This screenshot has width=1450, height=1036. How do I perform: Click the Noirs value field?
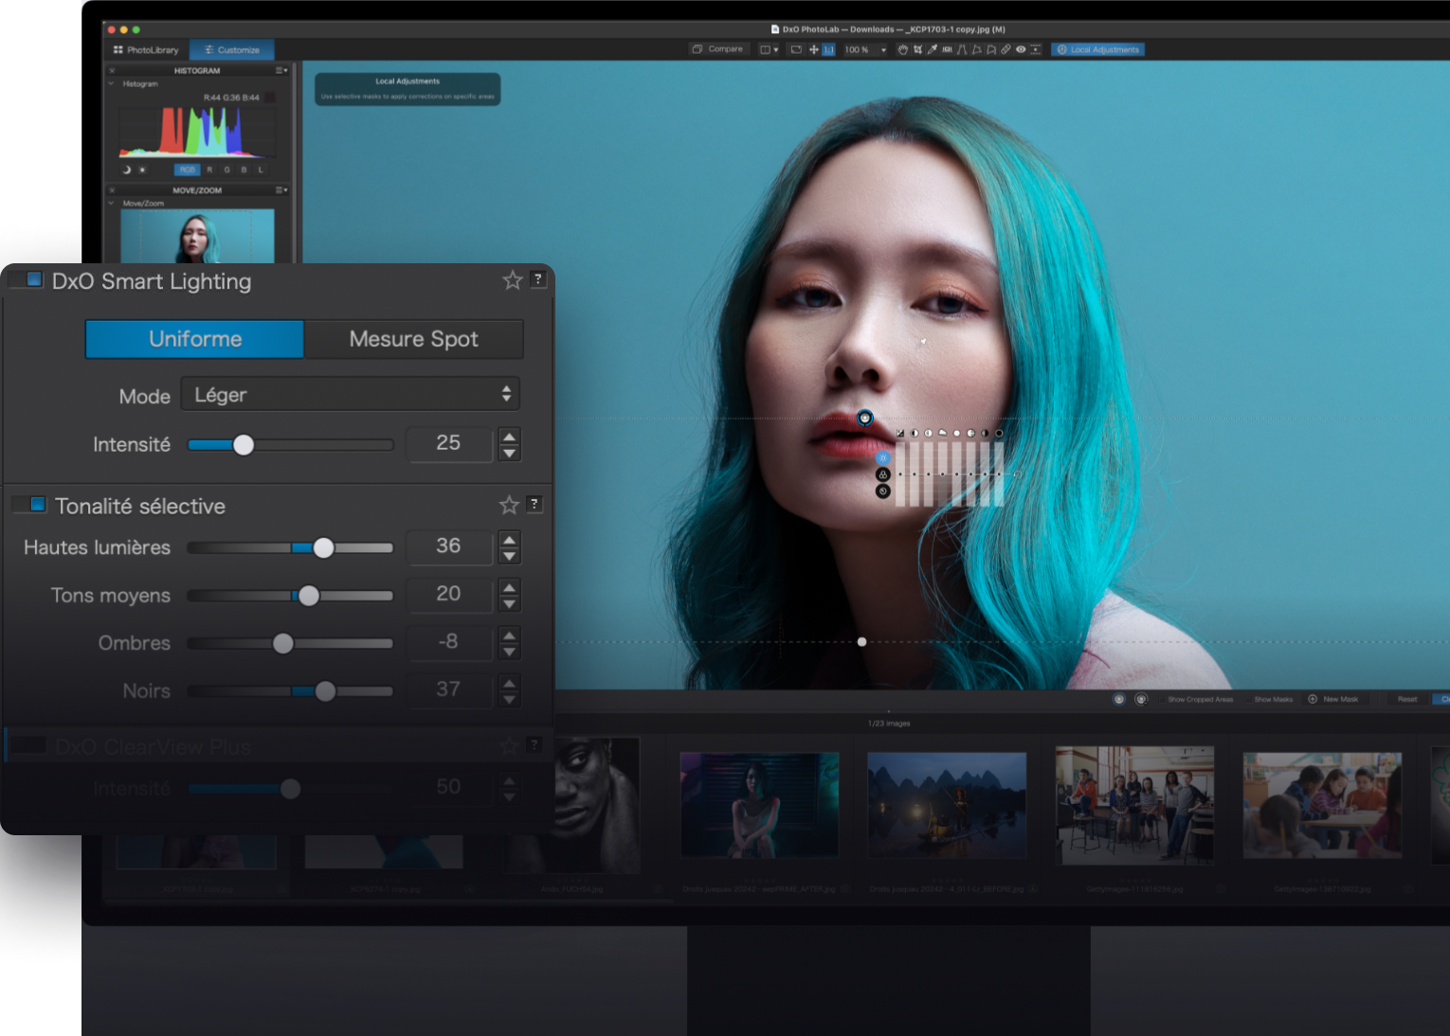coord(449,689)
